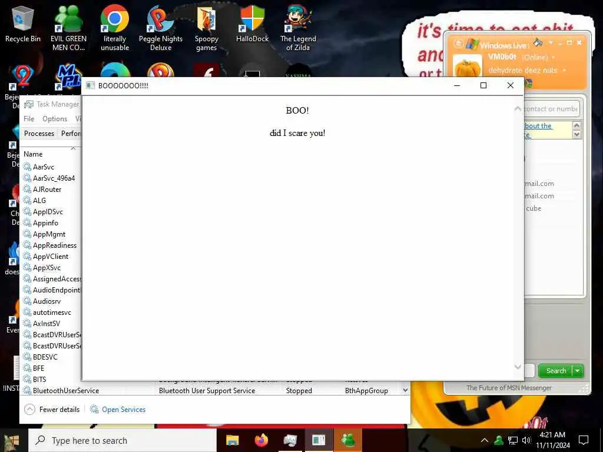The height and width of the screenshot is (452, 603).
Task: Select the AppMgmt service row
Action: click(x=52, y=234)
